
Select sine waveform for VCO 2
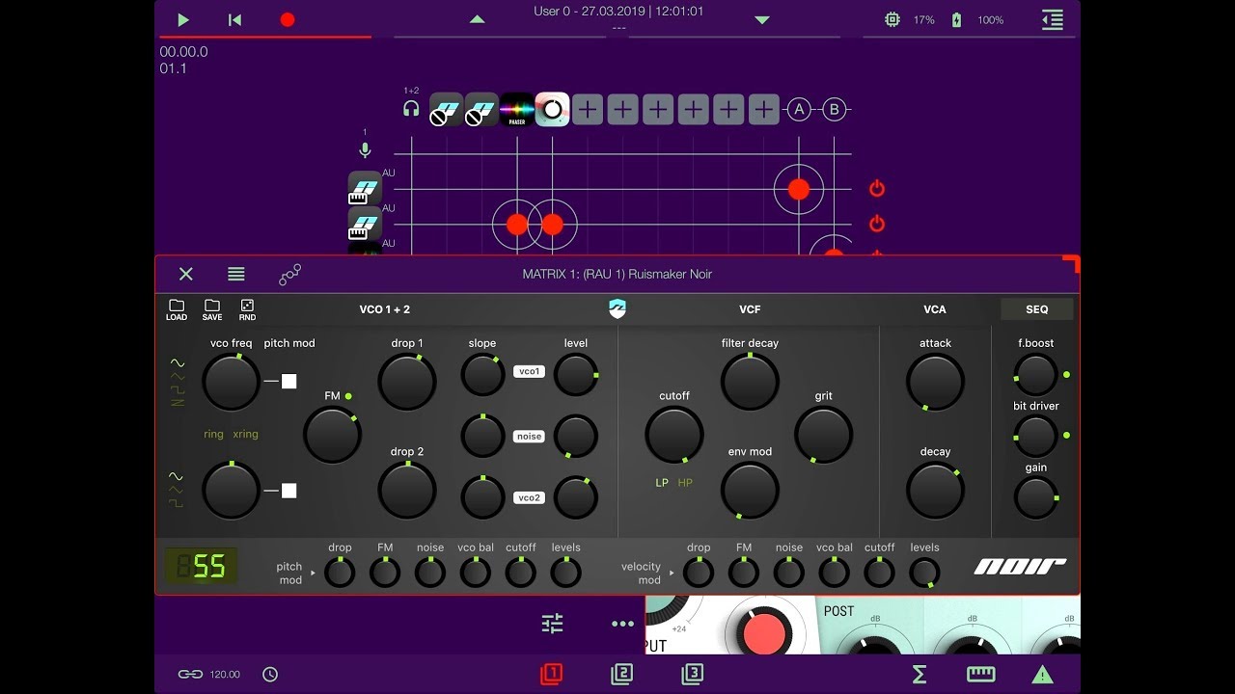pos(176,476)
